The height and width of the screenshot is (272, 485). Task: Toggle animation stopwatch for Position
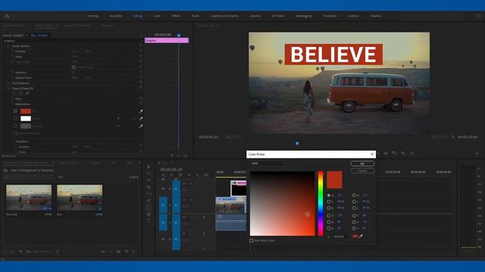[x=12, y=51]
